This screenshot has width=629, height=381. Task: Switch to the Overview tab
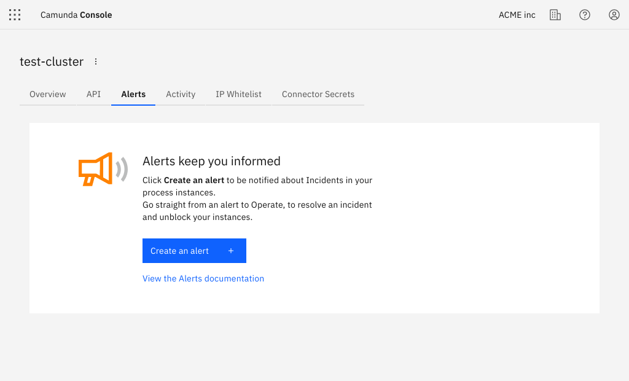[x=48, y=94]
